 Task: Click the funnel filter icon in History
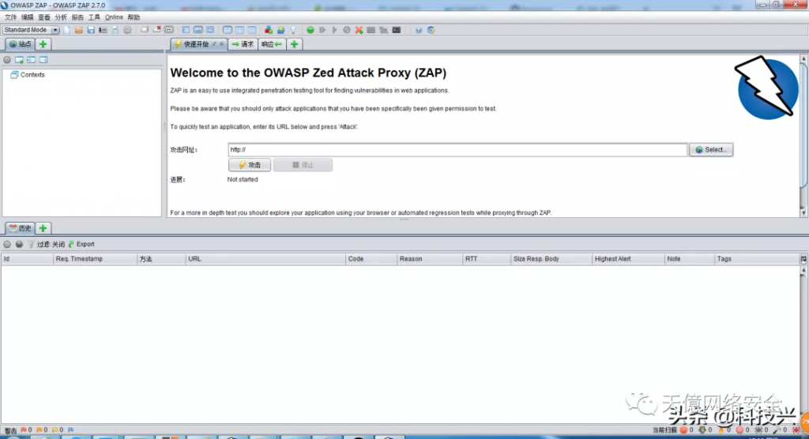(31, 244)
